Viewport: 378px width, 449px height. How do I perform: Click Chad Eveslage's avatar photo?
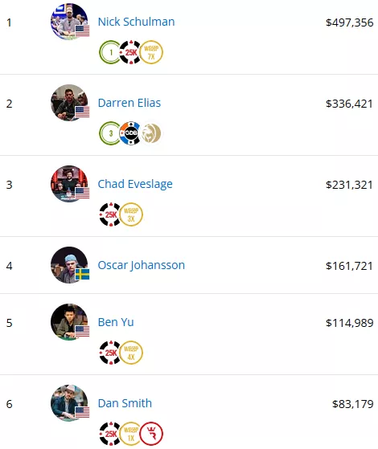(x=69, y=184)
